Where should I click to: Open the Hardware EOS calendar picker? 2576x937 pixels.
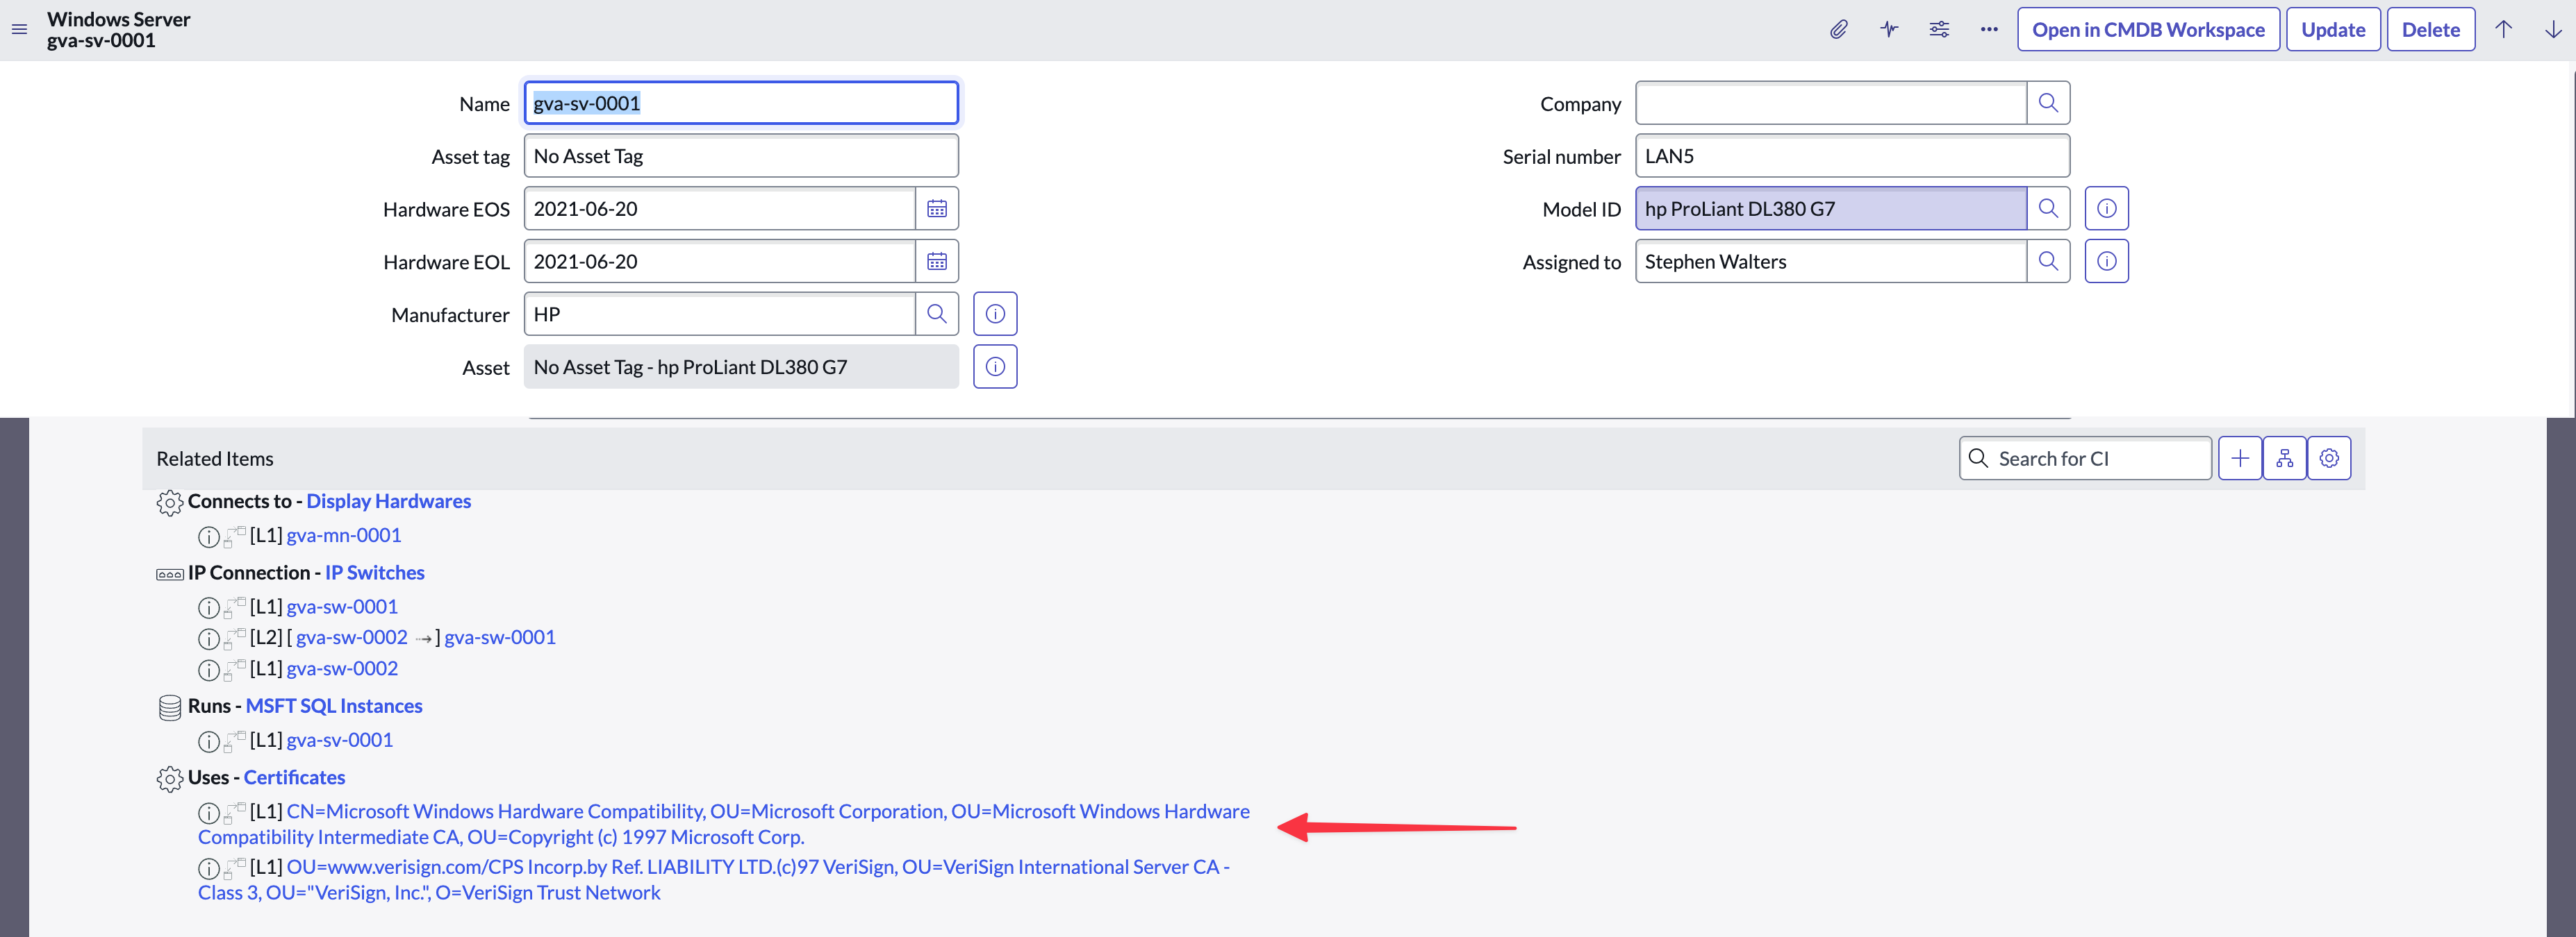pyautogui.click(x=936, y=209)
